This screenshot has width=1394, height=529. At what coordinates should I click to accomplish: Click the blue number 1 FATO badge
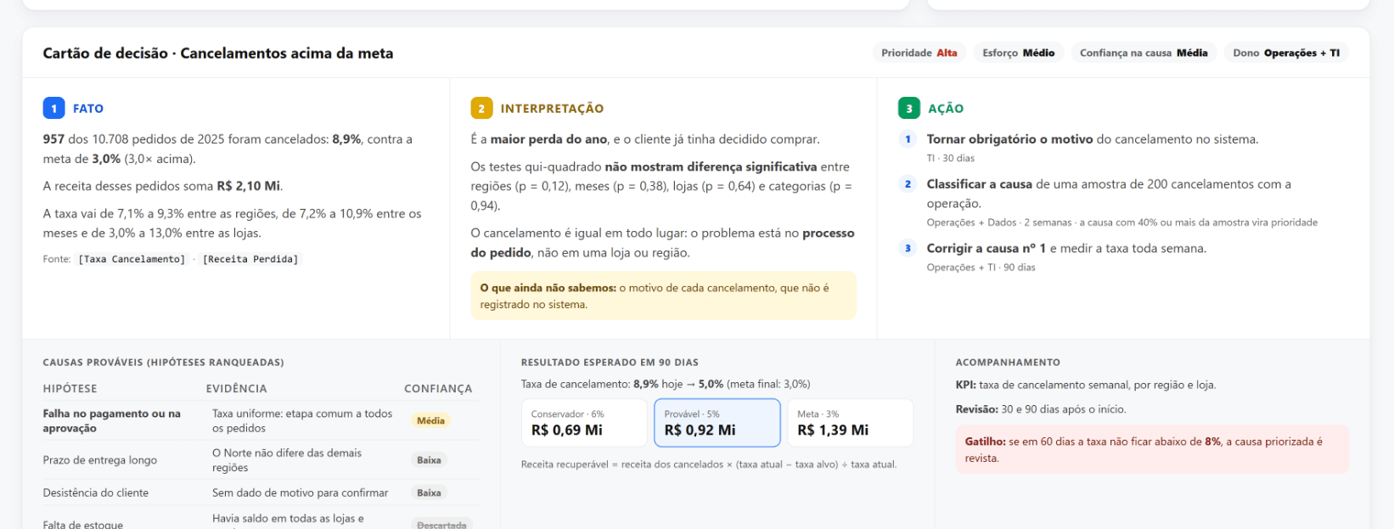(53, 108)
